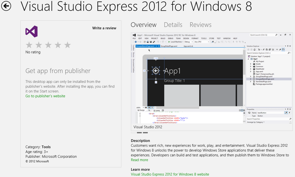Image resolution: width=295 pixels, height=177 pixels.
Task: Open Go to publisher's website link
Action: (45, 96)
